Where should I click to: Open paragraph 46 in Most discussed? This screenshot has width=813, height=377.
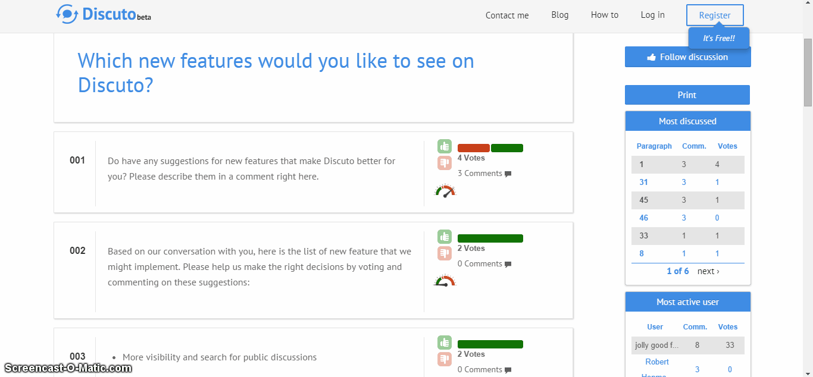click(643, 218)
